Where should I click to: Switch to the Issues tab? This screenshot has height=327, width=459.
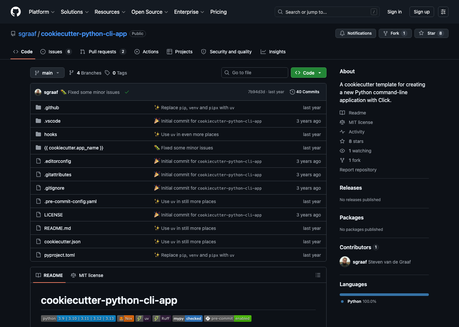point(56,52)
